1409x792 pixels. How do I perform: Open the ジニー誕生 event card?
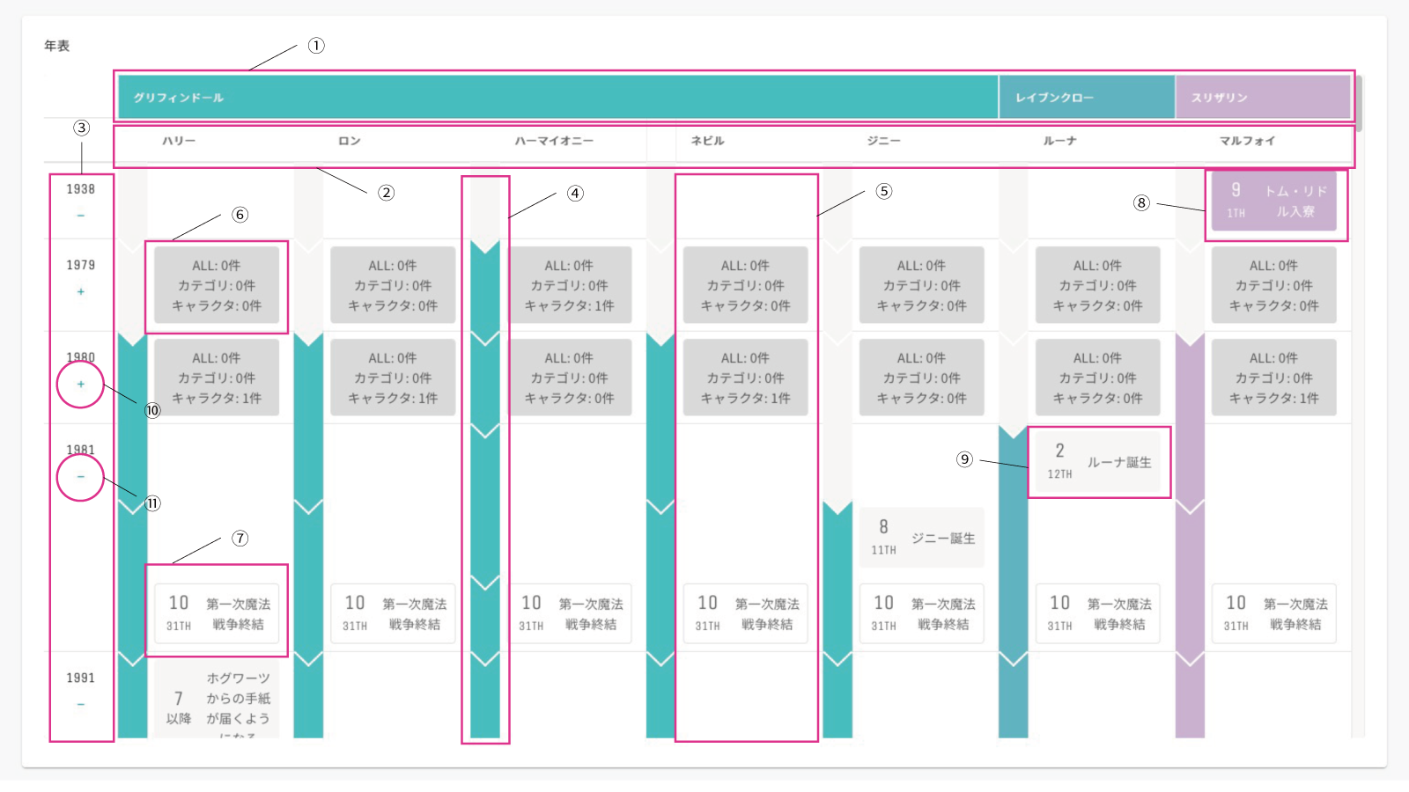[921, 538]
